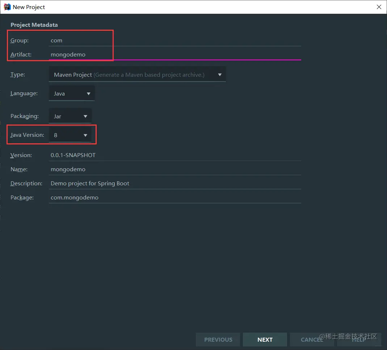Edit the Group field containing com
387x350 pixels.
point(175,41)
